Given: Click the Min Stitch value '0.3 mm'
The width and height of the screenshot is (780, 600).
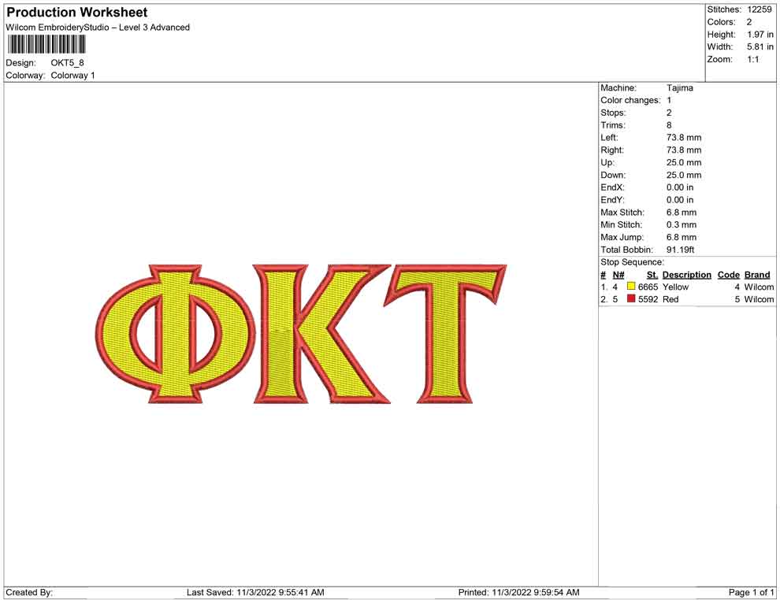Looking at the screenshot, I should [682, 224].
